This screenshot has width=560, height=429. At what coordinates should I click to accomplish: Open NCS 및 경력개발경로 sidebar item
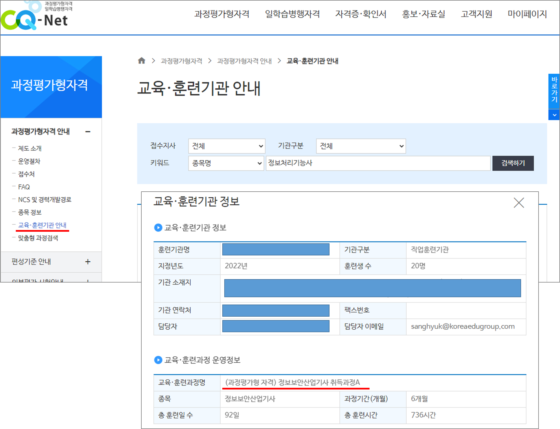pos(45,200)
